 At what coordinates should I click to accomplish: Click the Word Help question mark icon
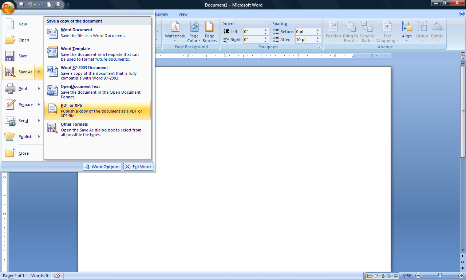[462, 14]
